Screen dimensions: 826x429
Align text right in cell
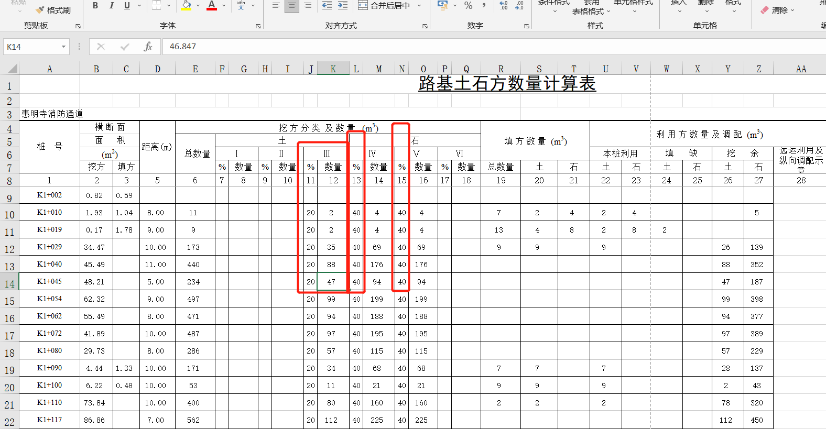[308, 5]
